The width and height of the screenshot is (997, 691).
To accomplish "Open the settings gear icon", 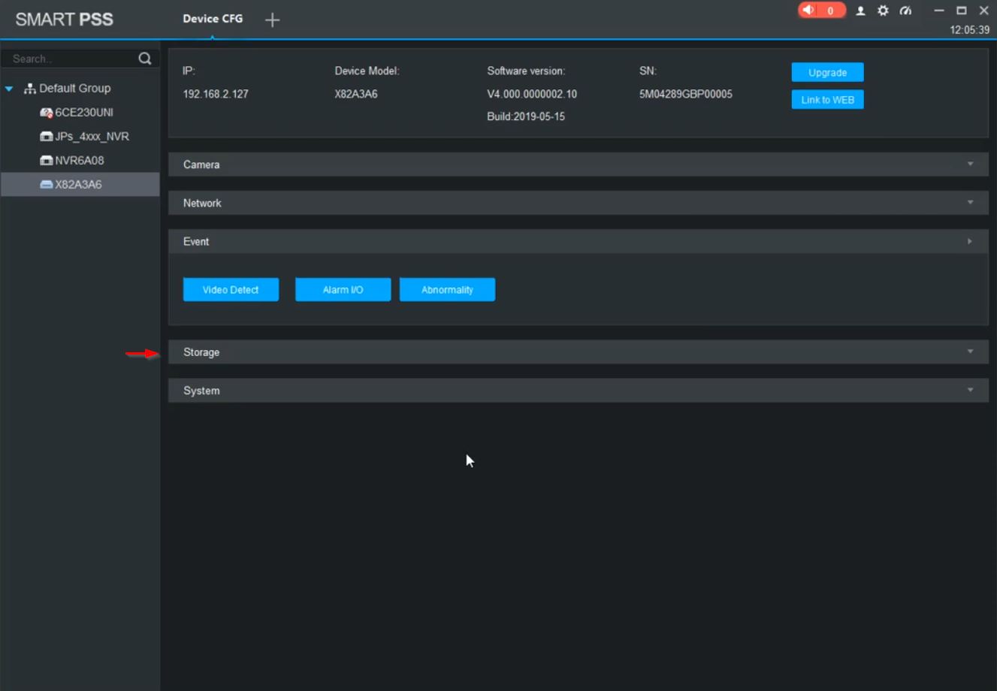I will tap(883, 11).
